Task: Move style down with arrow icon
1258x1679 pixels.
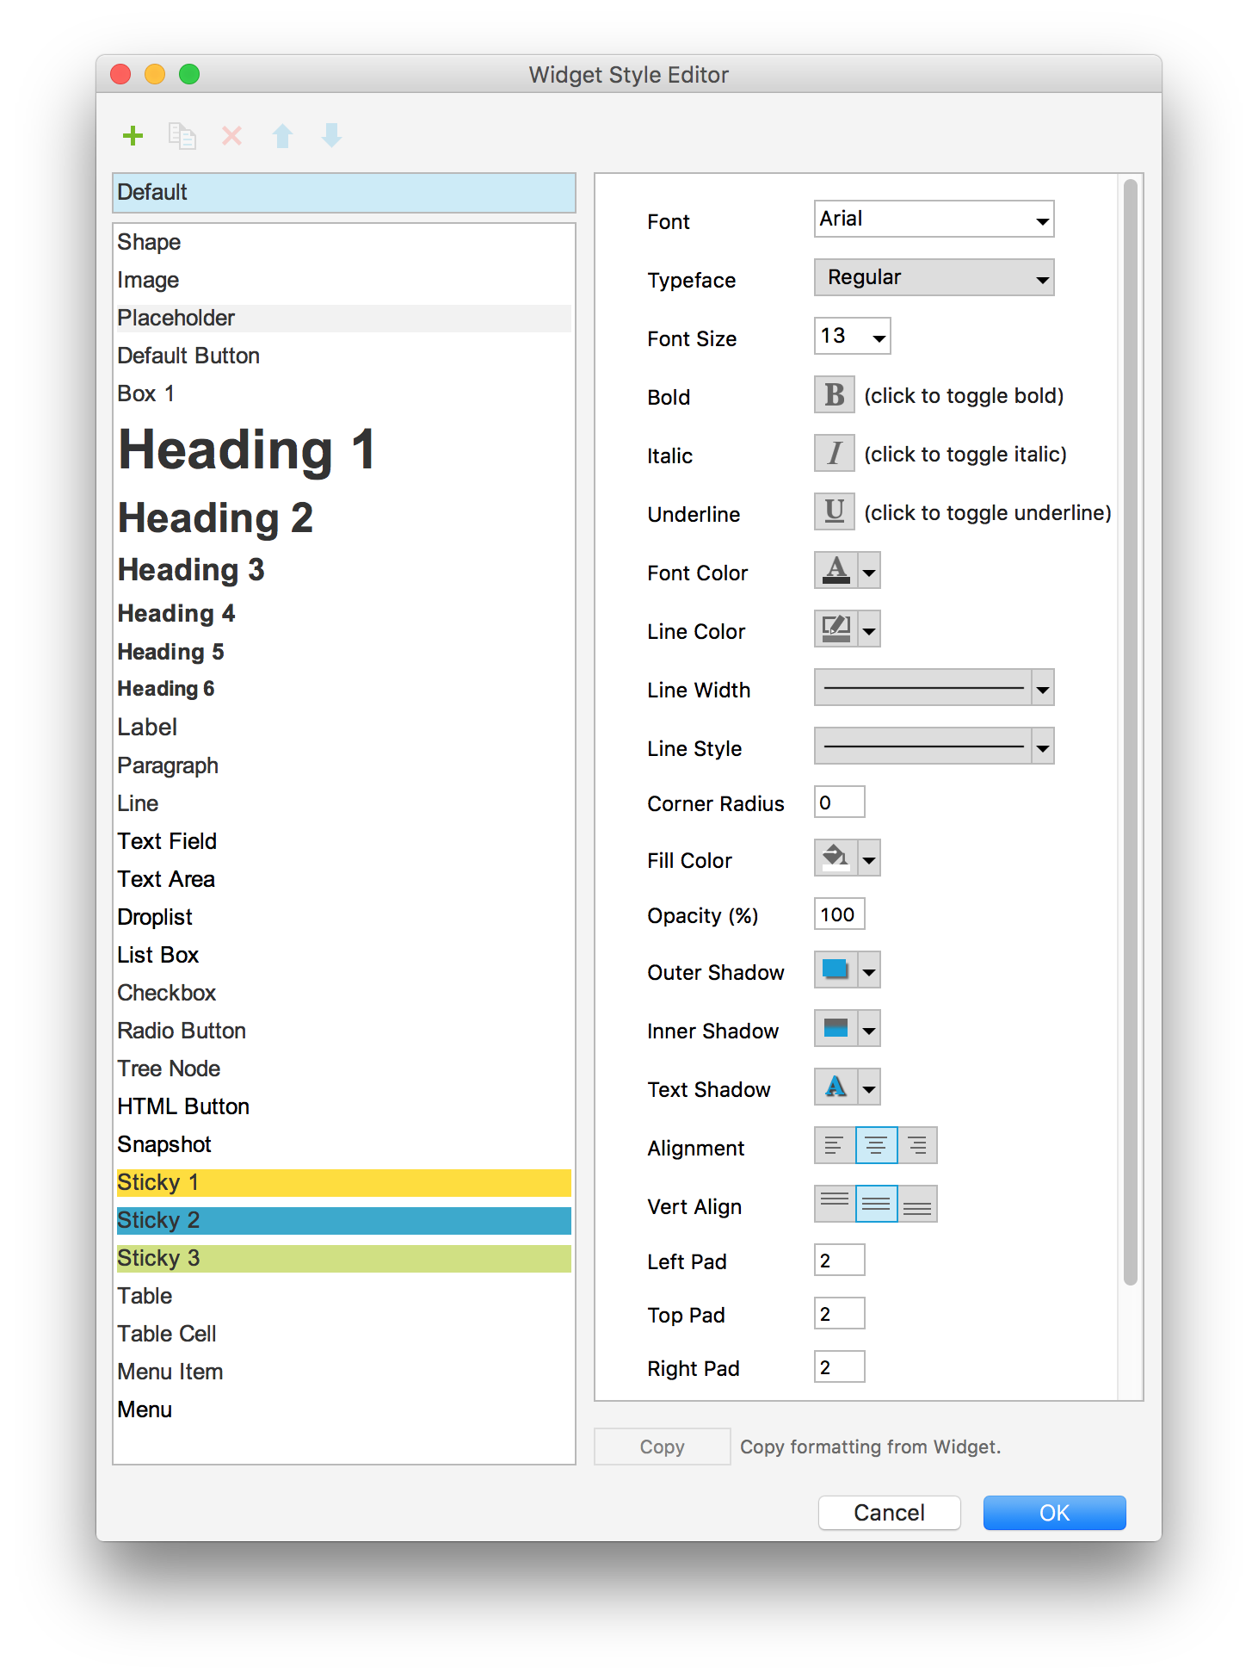Action: (331, 135)
